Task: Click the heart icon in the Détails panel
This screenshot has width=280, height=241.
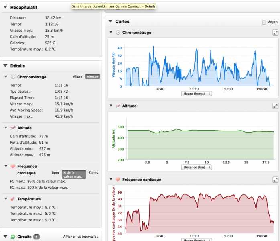Action: click(13, 166)
